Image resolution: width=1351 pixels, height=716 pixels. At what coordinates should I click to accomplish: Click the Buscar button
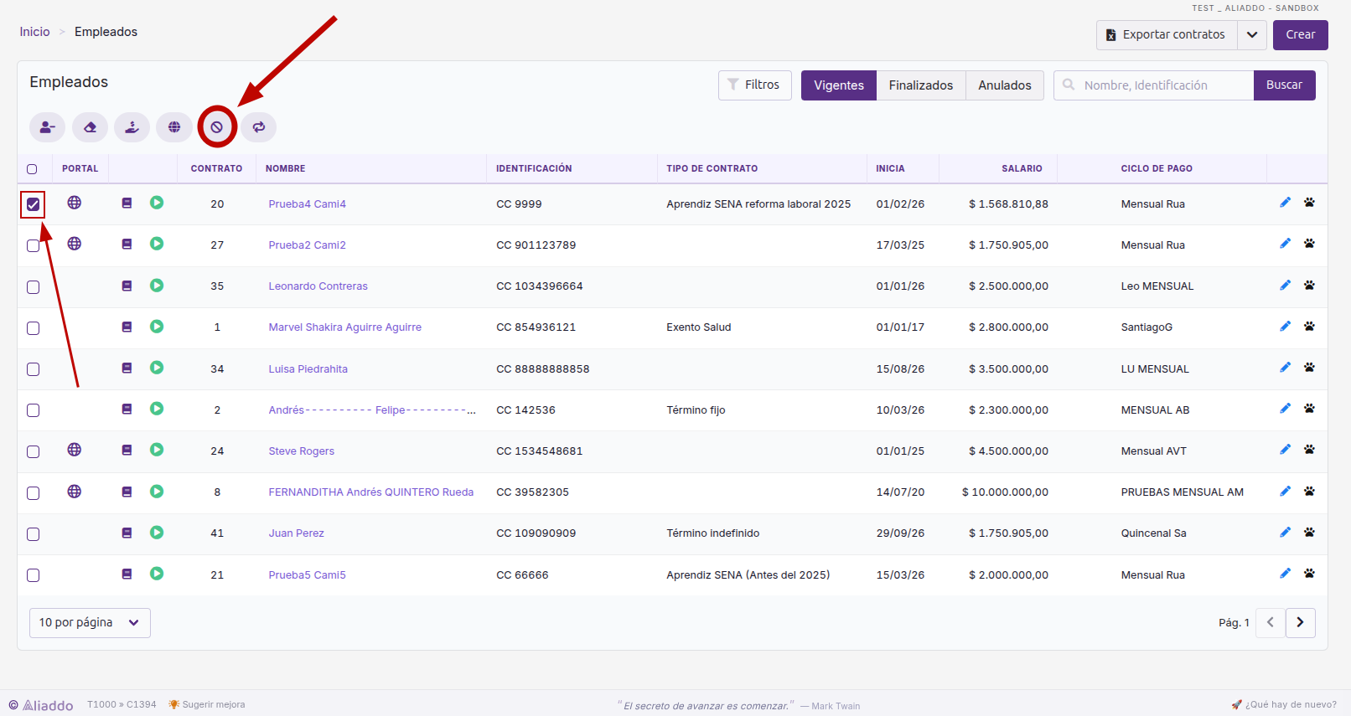click(1285, 85)
